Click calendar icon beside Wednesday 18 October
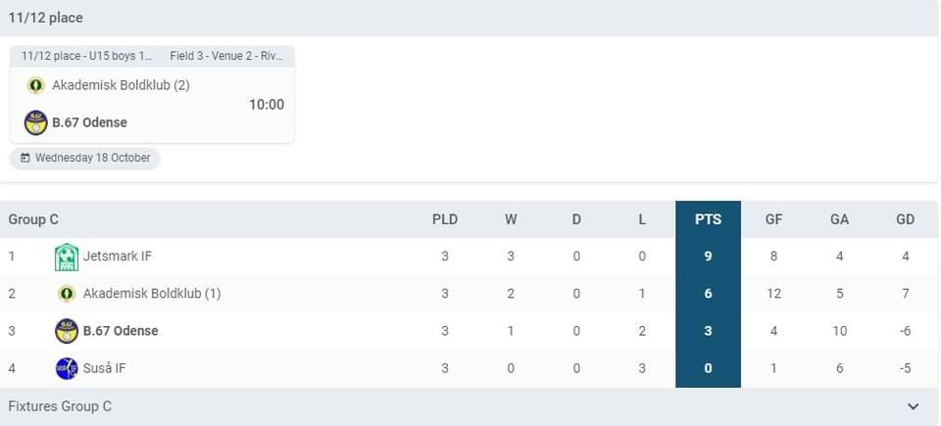This screenshot has width=941, height=426. 25,159
